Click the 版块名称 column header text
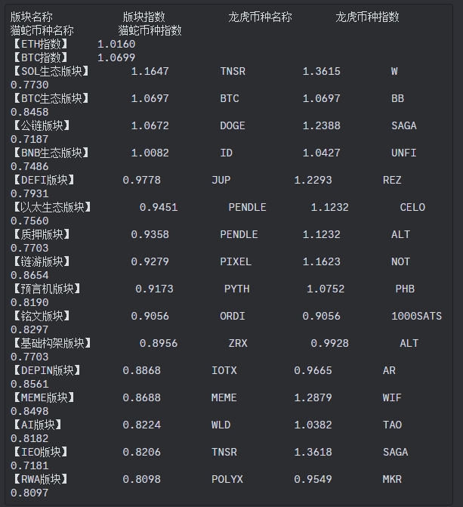 click(x=32, y=17)
